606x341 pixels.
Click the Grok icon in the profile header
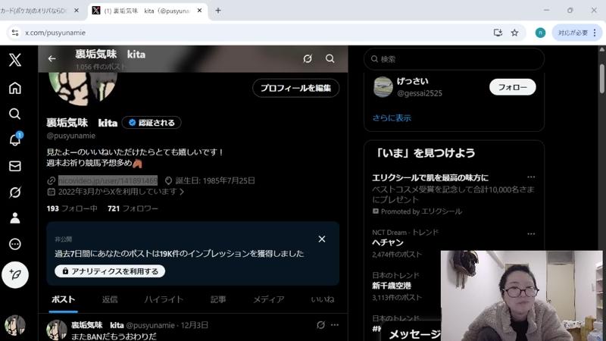[x=308, y=58]
